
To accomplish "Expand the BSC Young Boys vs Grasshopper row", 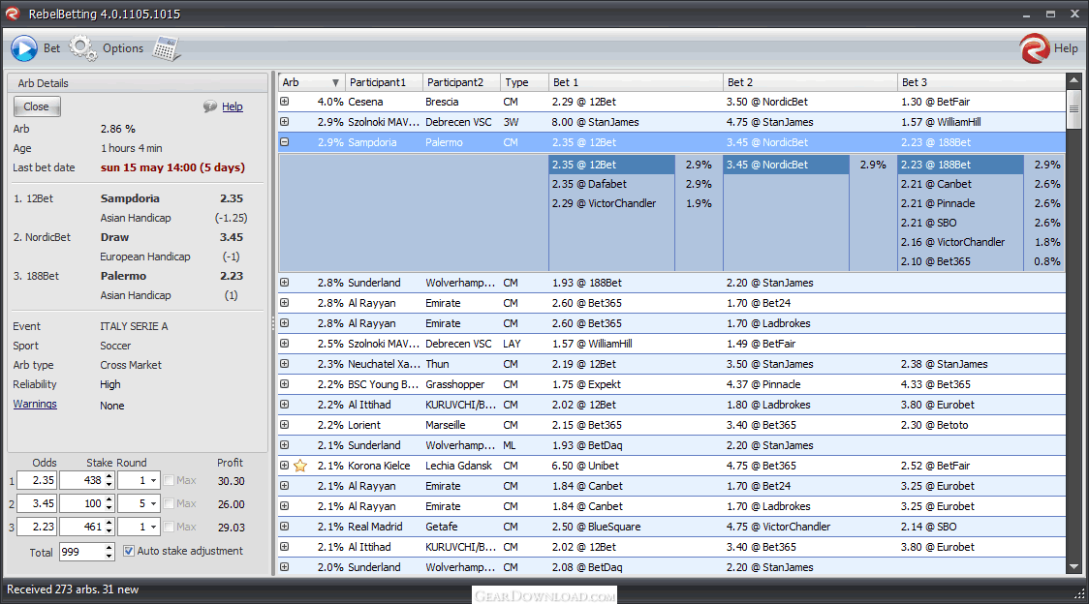I will [284, 384].
